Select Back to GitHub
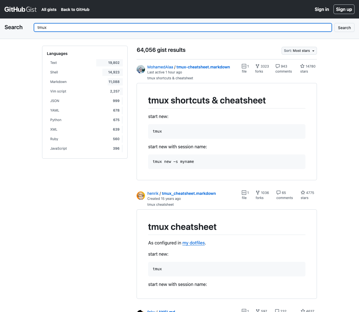Screen dimensions: 359x312 [75, 10]
